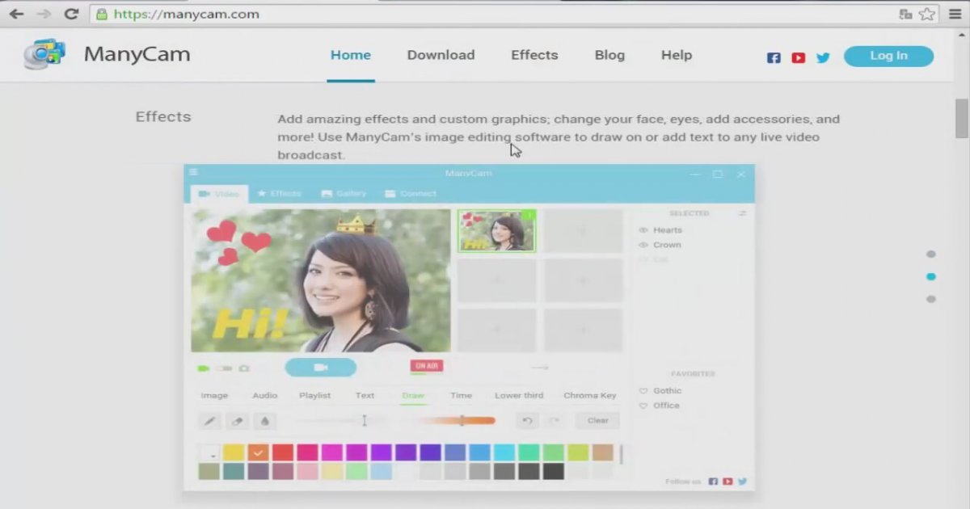Click the Facebook icon after Follow us

pos(713,482)
